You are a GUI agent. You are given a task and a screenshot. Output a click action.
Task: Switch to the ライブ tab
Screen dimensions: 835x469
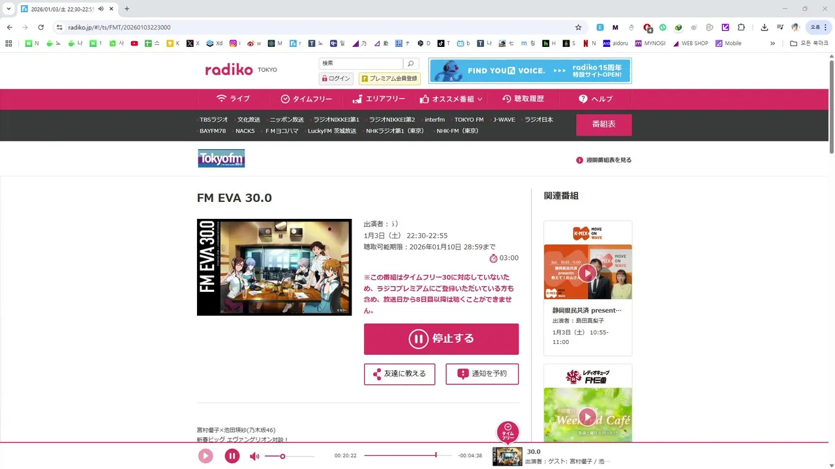(x=233, y=99)
